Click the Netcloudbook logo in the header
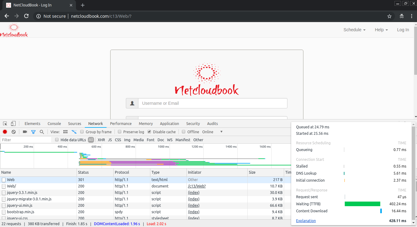The height and width of the screenshot is (227, 417). pos(14,30)
